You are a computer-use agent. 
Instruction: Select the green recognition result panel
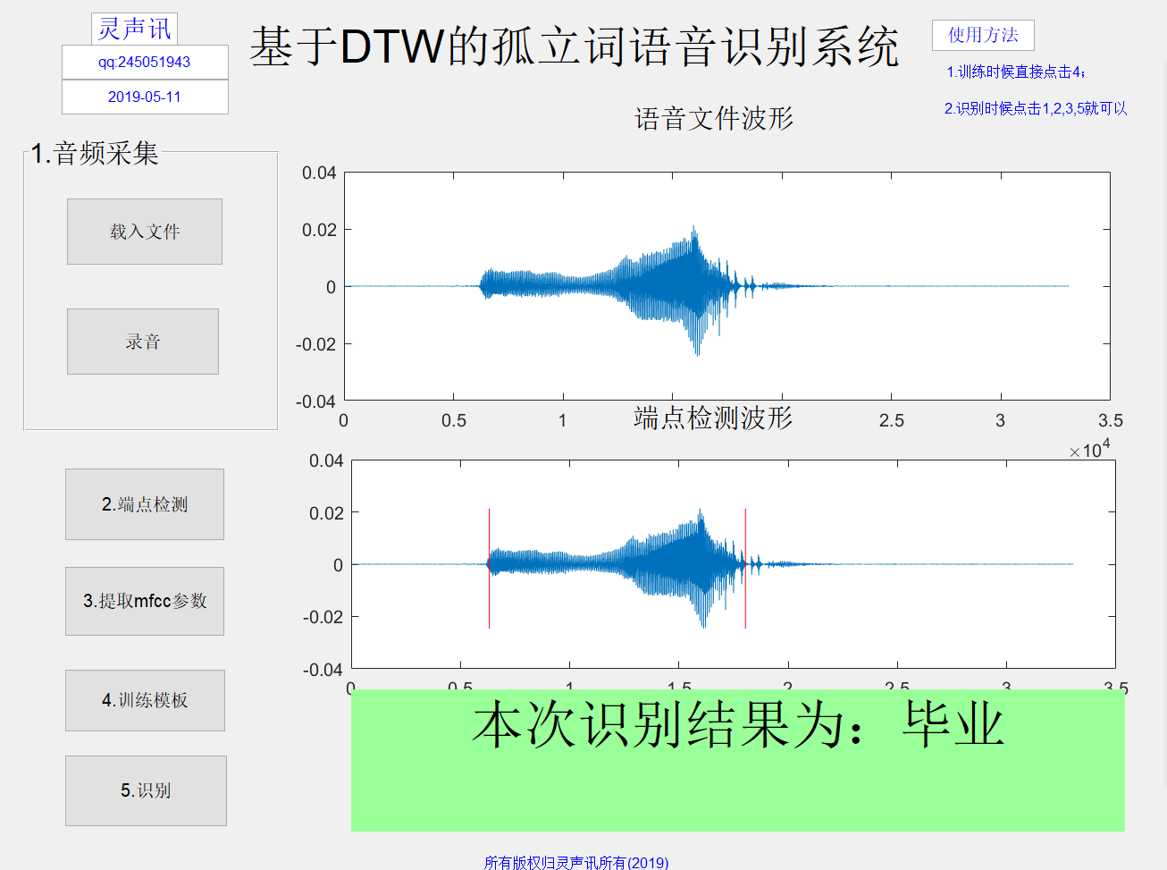coord(733,787)
